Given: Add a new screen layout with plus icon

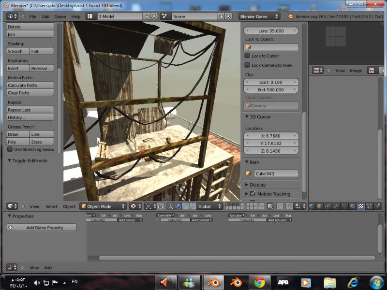Looking at the screenshot, I should (x=147, y=16).
